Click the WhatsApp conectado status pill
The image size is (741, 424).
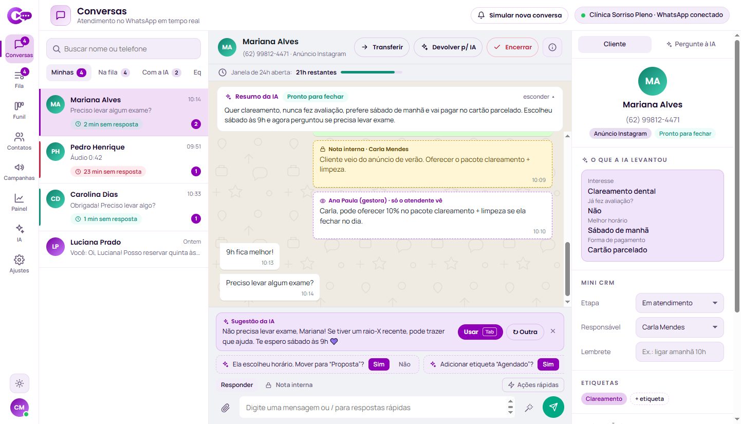click(x=652, y=15)
